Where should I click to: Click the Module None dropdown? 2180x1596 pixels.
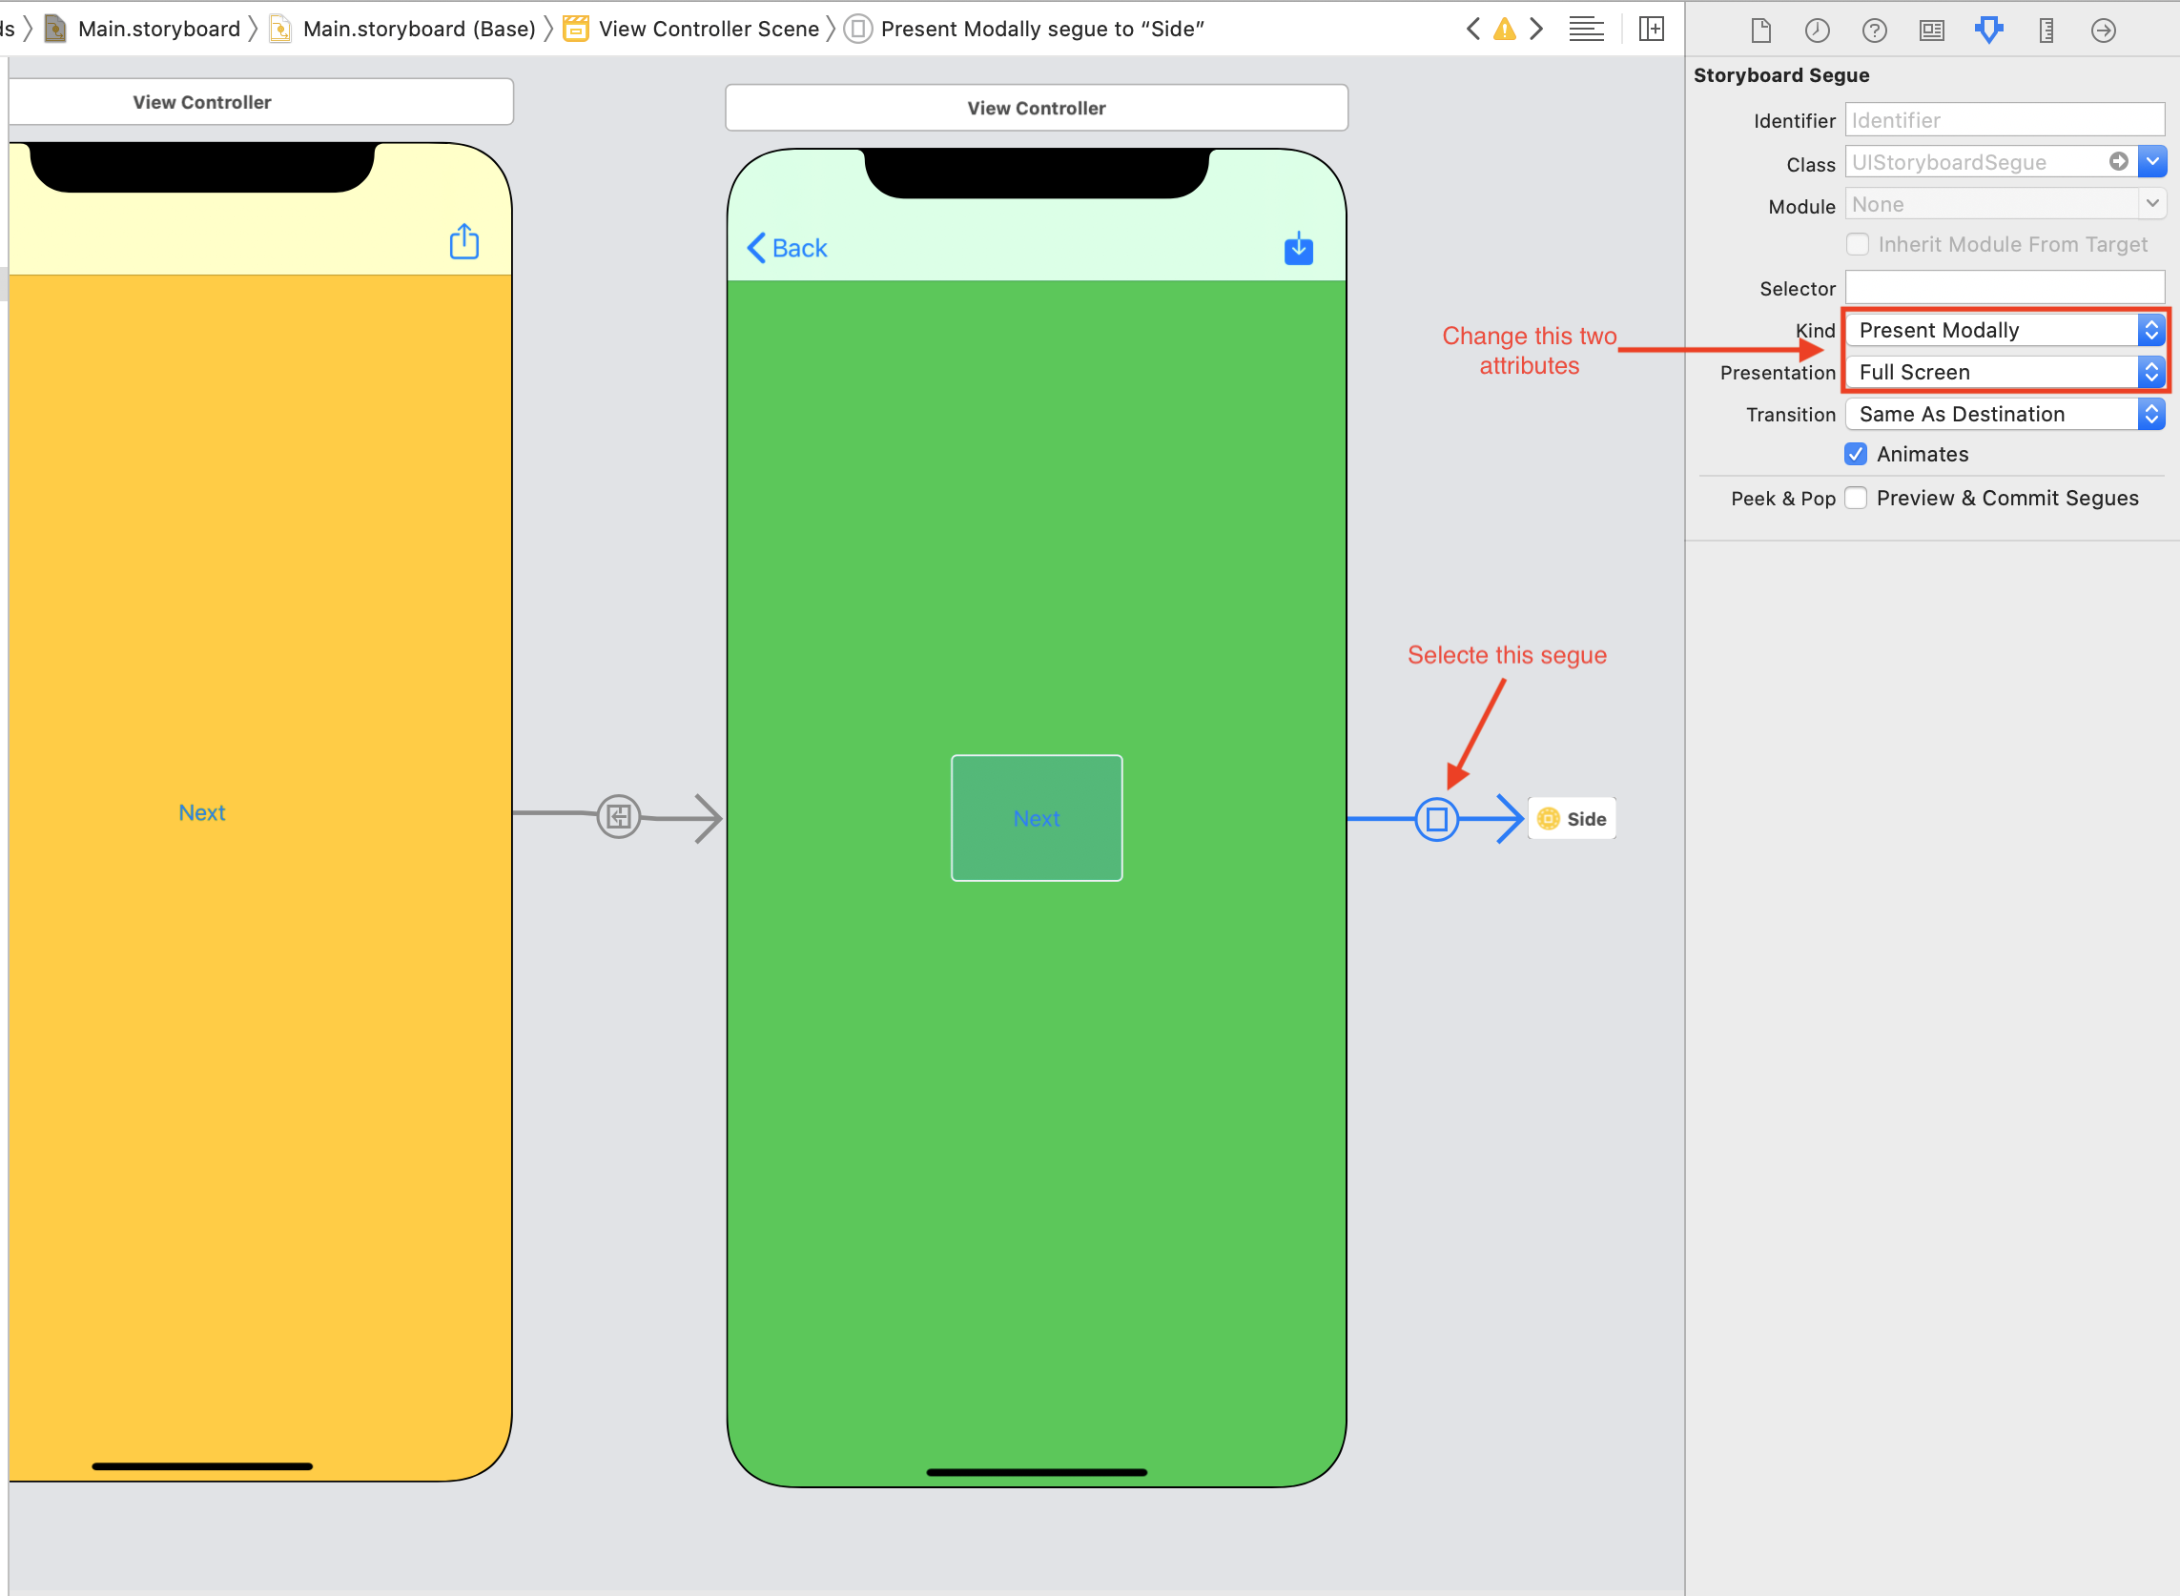[x=2004, y=203]
